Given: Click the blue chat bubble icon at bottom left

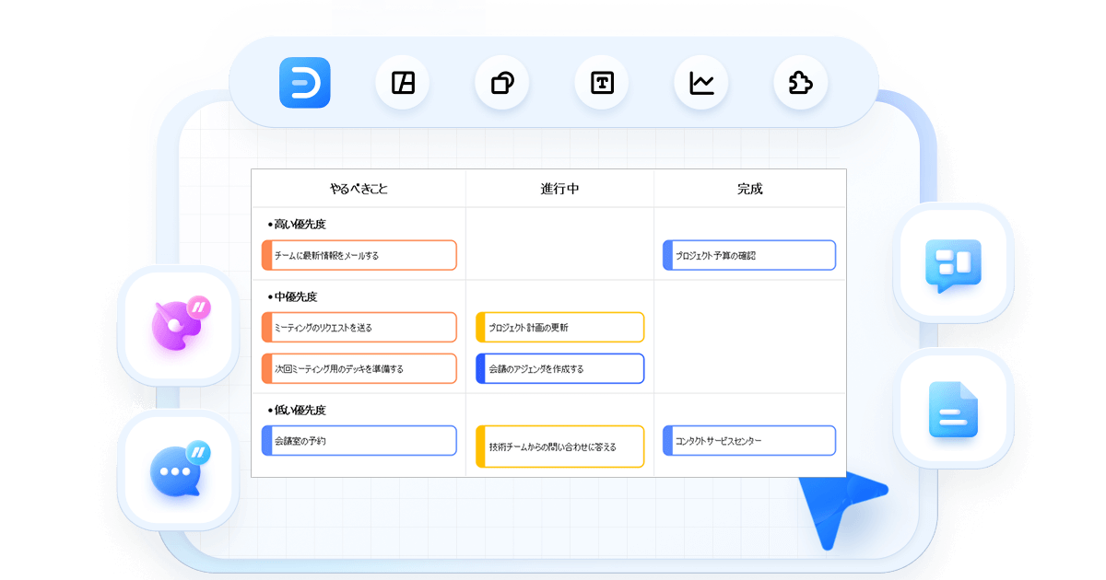Looking at the screenshot, I should pyautogui.click(x=178, y=470).
